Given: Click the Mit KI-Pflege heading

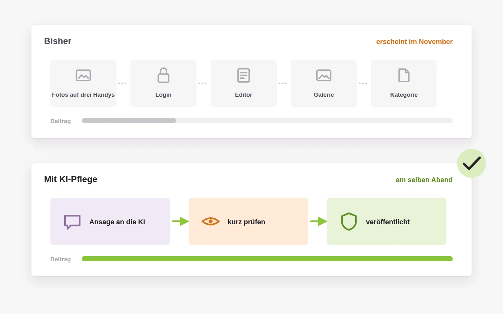Looking at the screenshot, I should (71, 179).
